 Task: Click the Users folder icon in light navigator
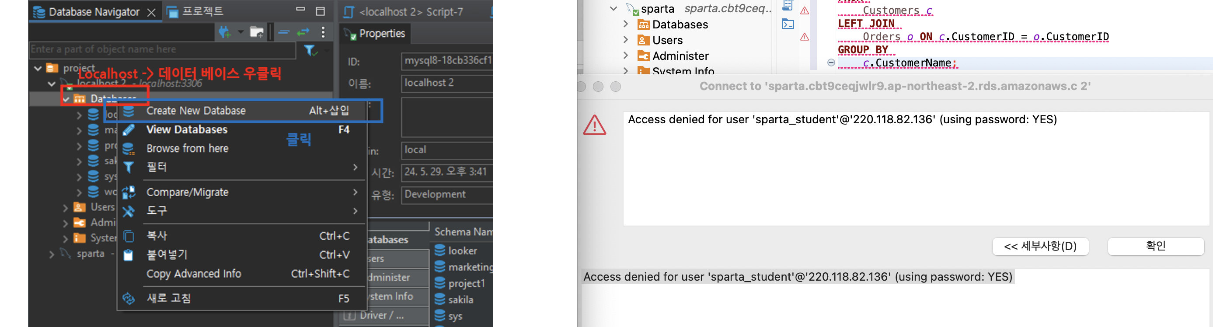tap(643, 40)
